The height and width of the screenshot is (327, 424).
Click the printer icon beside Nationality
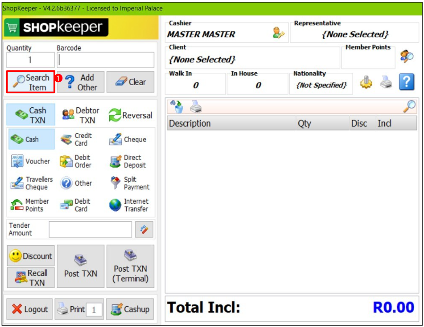pyautogui.click(x=386, y=82)
